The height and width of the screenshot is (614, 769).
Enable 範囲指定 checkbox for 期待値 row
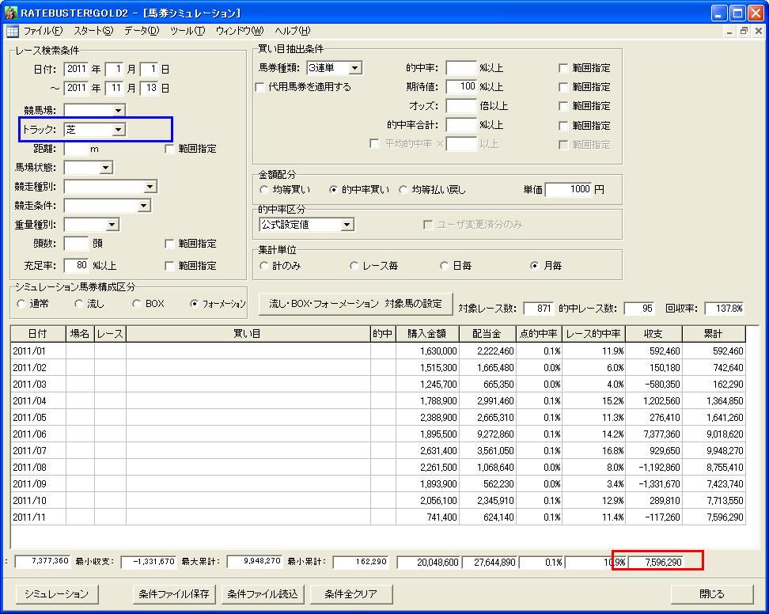point(563,87)
